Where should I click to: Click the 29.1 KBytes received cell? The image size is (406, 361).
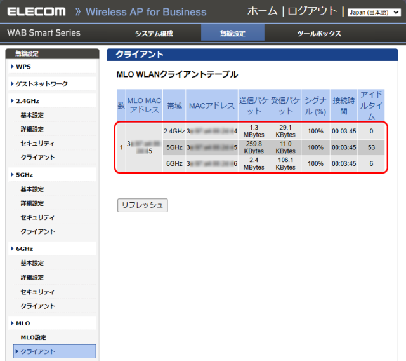[285, 131]
